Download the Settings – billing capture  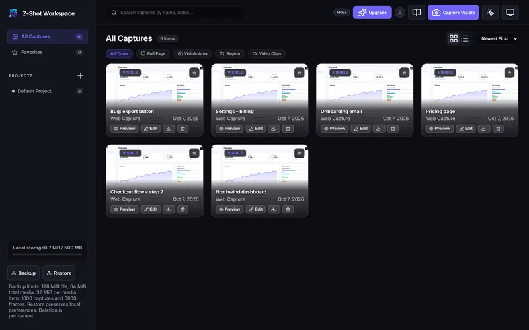pos(274,129)
